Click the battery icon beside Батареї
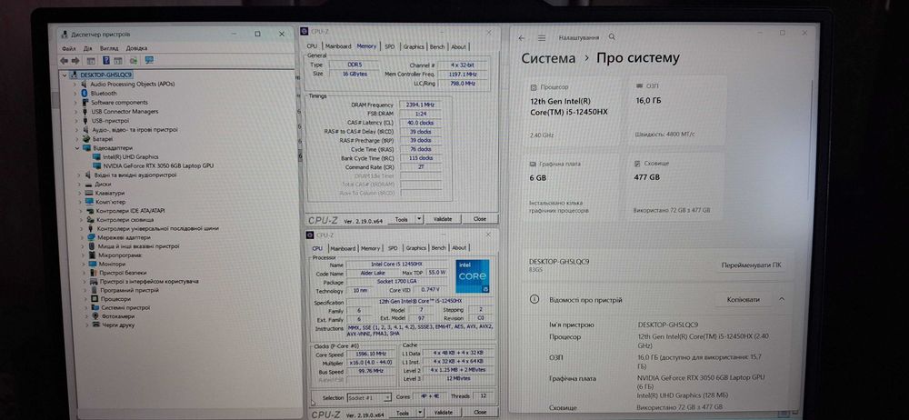Screen dimensions: 909x420 click(85, 139)
